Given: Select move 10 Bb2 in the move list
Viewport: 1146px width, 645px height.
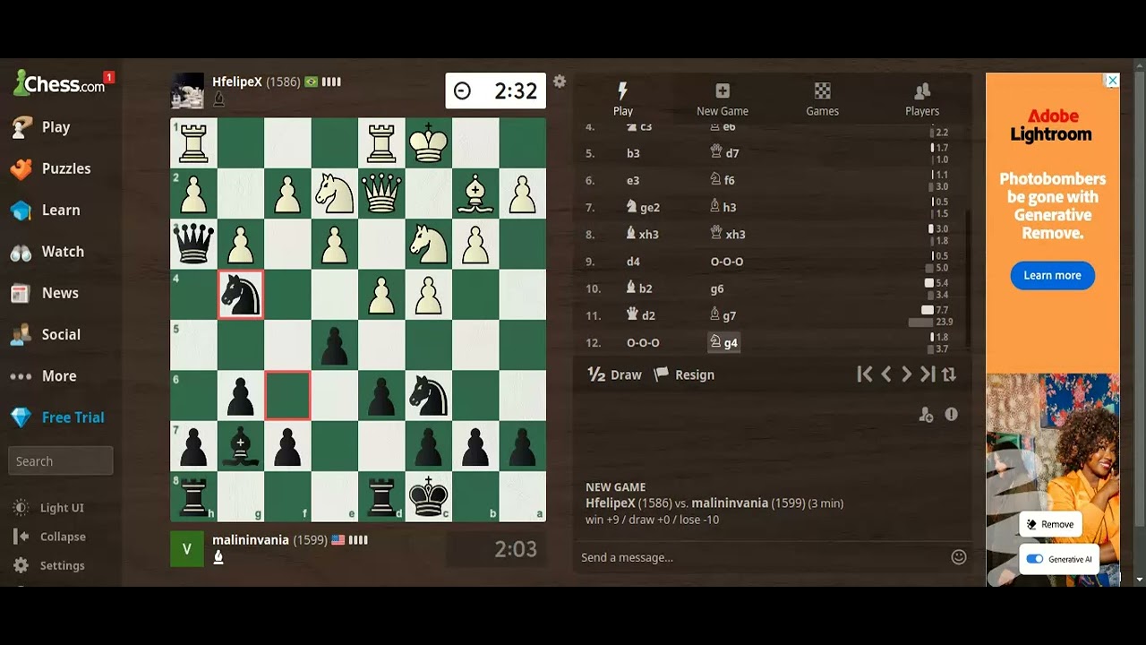Looking at the screenshot, I should pyautogui.click(x=639, y=288).
